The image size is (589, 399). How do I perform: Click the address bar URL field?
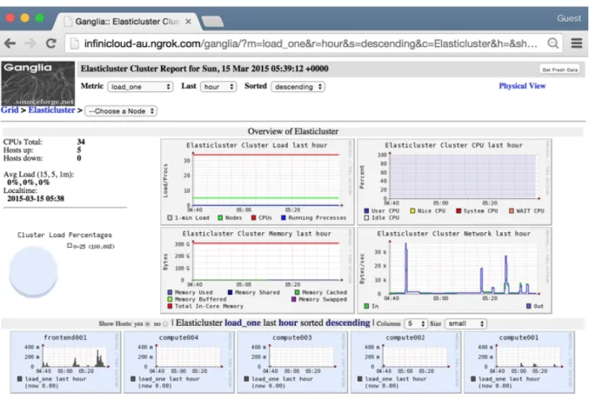pyautogui.click(x=314, y=43)
